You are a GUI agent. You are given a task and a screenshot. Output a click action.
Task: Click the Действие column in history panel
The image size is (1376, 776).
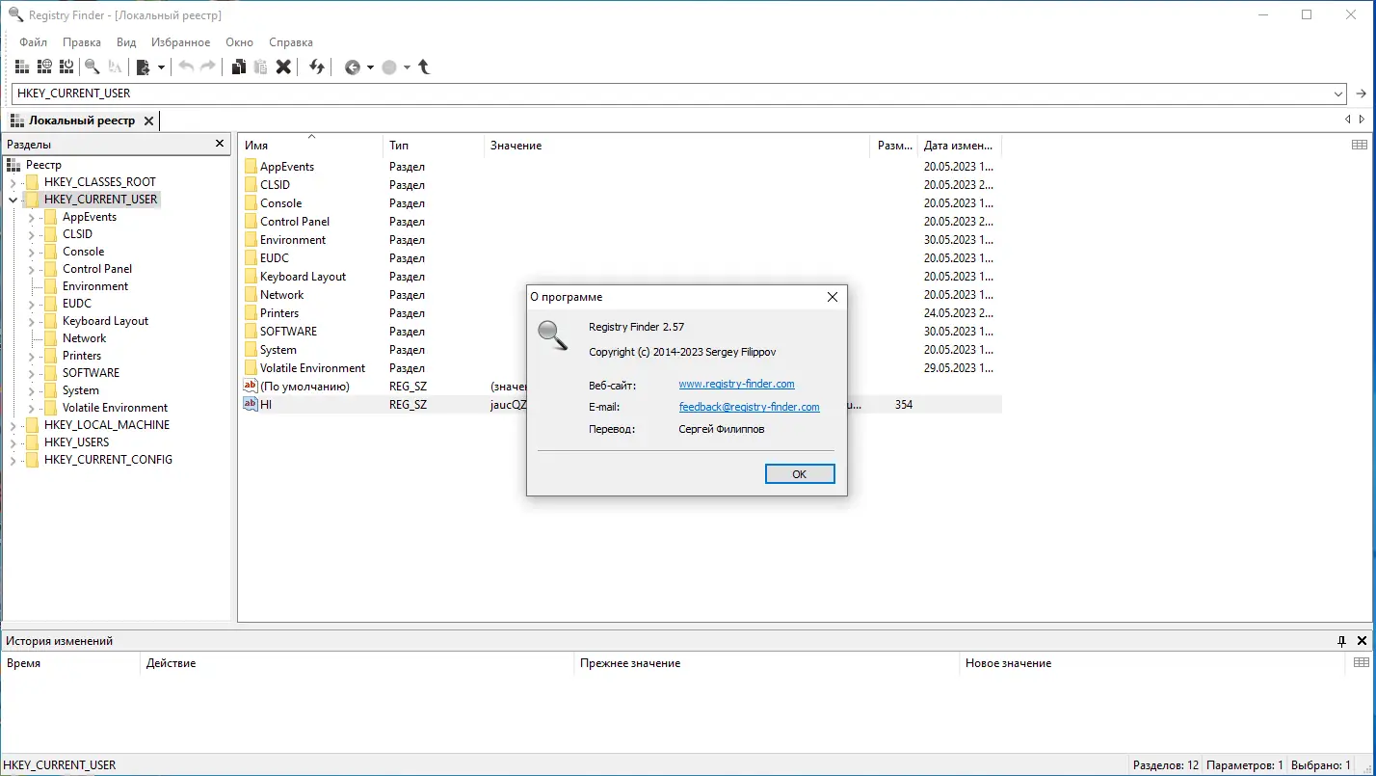(357, 663)
